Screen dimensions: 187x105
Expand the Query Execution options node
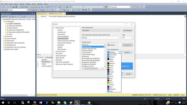click(x=55, y=56)
